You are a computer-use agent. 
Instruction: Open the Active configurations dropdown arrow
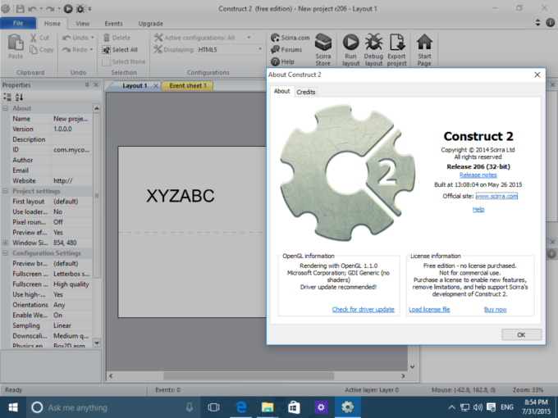pyautogui.click(x=249, y=38)
